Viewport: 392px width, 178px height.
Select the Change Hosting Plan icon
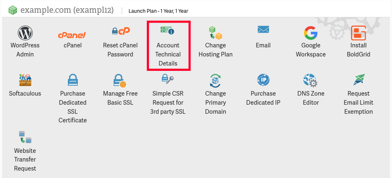point(216,33)
